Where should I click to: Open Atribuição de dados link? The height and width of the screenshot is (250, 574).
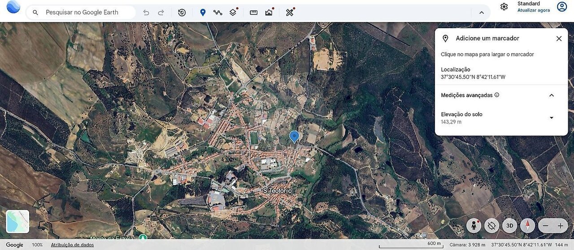click(x=72, y=245)
